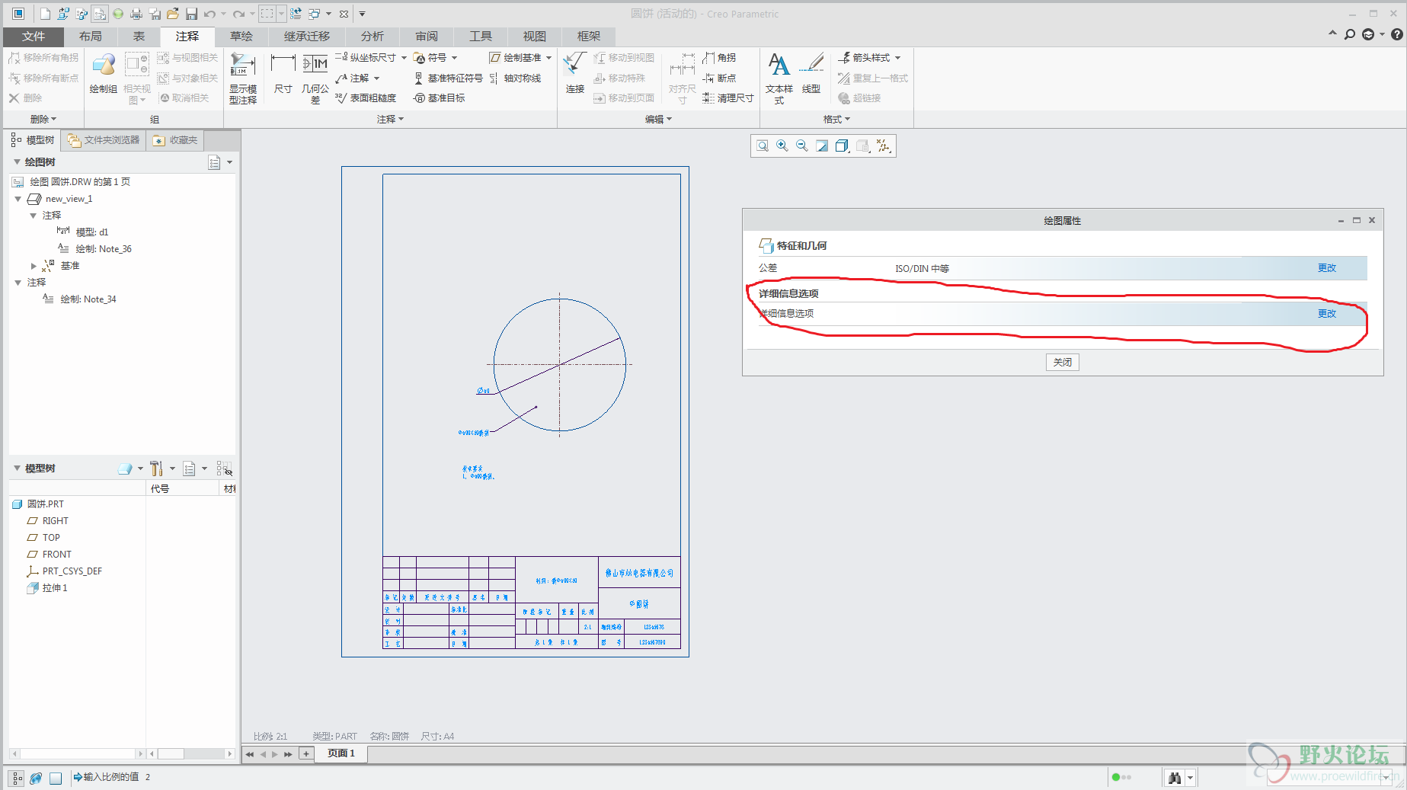
Task: Open a file with the folder icon
Action: (173, 14)
